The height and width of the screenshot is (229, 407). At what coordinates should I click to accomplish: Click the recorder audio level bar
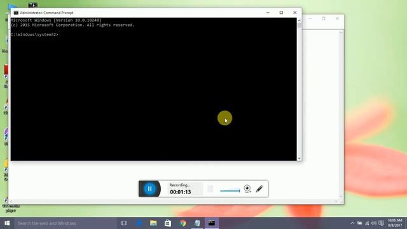[x=230, y=191]
